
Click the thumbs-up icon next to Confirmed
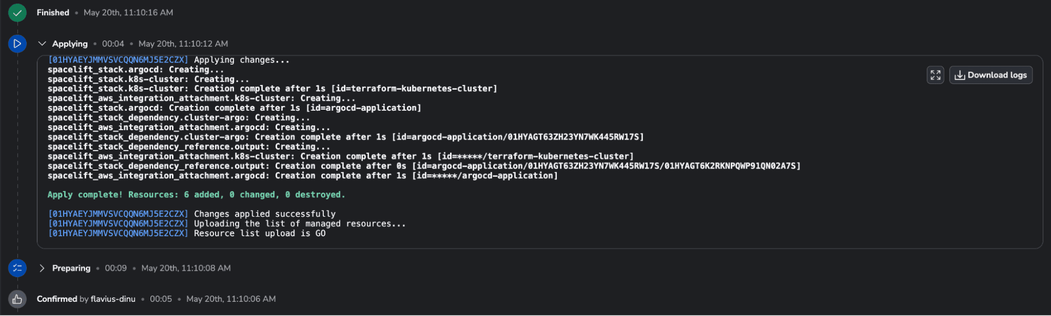(17, 299)
